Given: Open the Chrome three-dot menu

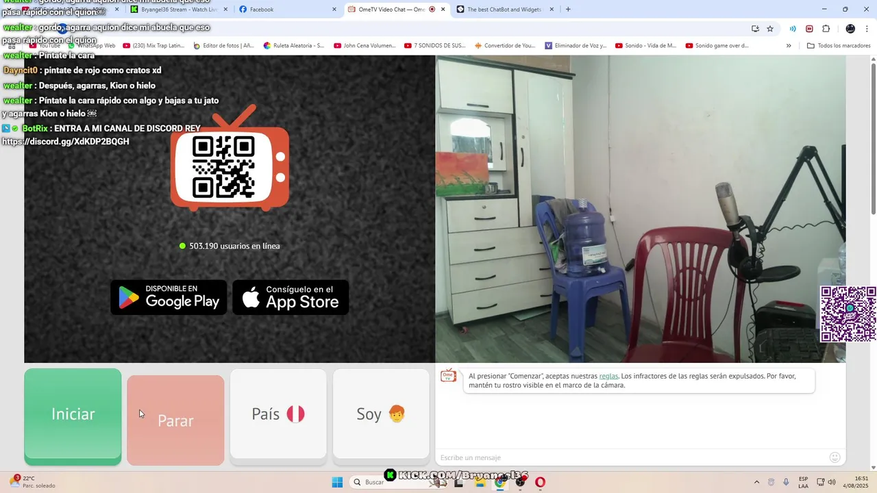Looking at the screenshot, I should 867,29.
